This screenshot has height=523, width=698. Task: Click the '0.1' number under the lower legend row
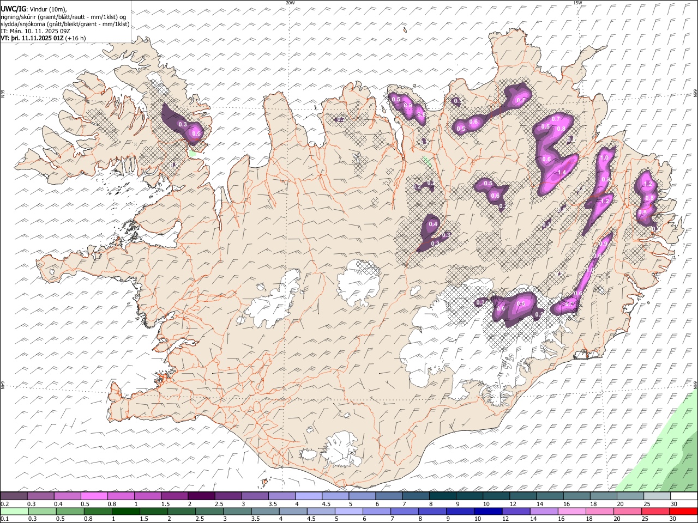click(x=5, y=519)
